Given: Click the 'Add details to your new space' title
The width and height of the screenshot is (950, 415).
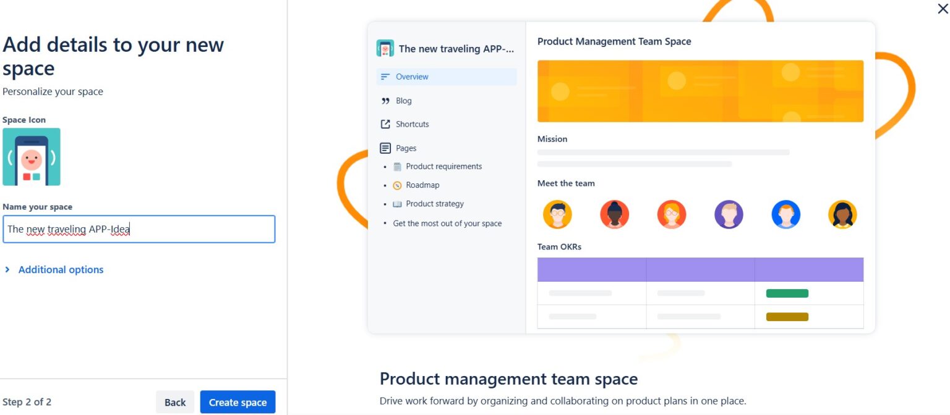Looking at the screenshot, I should 113,56.
